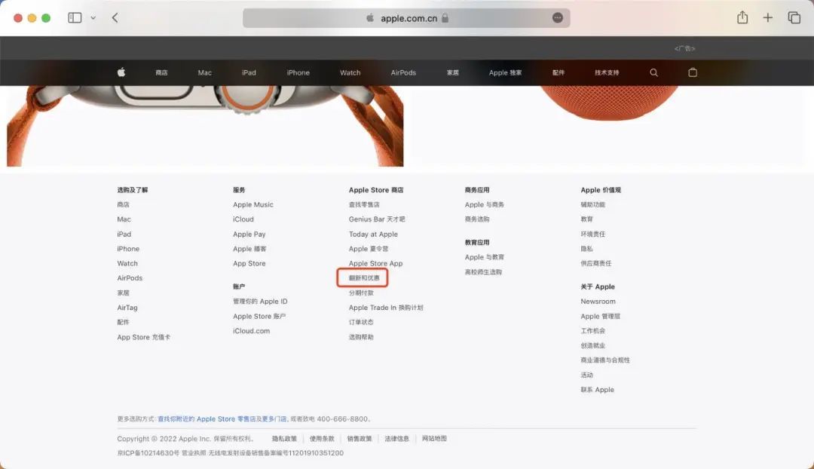Open 配件 in the top navigation
This screenshot has height=469, width=814.
pos(558,72)
